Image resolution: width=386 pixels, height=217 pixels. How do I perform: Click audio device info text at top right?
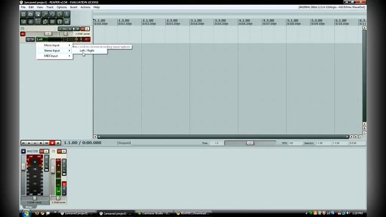click(332, 7)
